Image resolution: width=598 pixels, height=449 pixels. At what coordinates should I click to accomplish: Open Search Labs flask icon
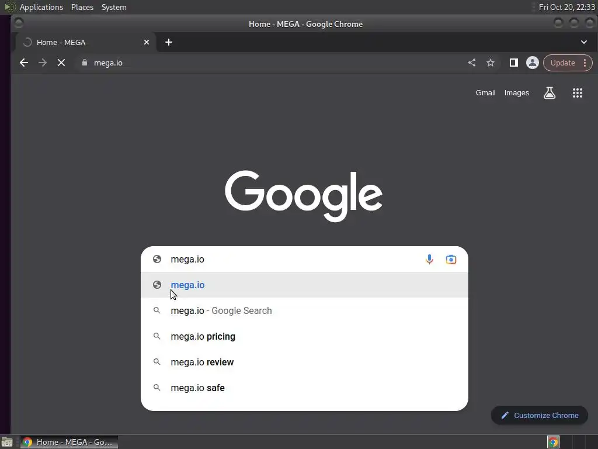pos(550,93)
